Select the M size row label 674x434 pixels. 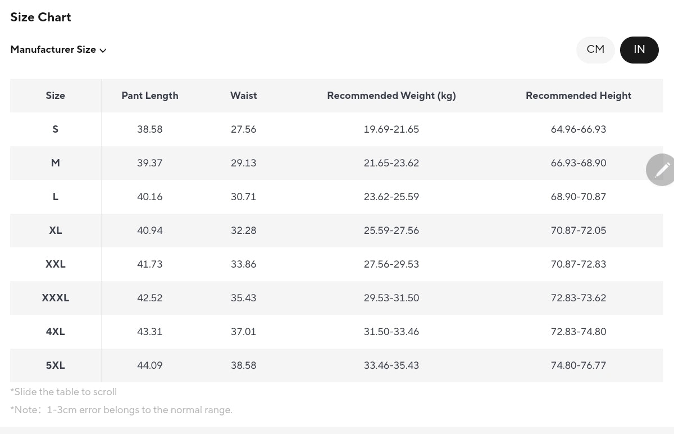pyautogui.click(x=56, y=163)
